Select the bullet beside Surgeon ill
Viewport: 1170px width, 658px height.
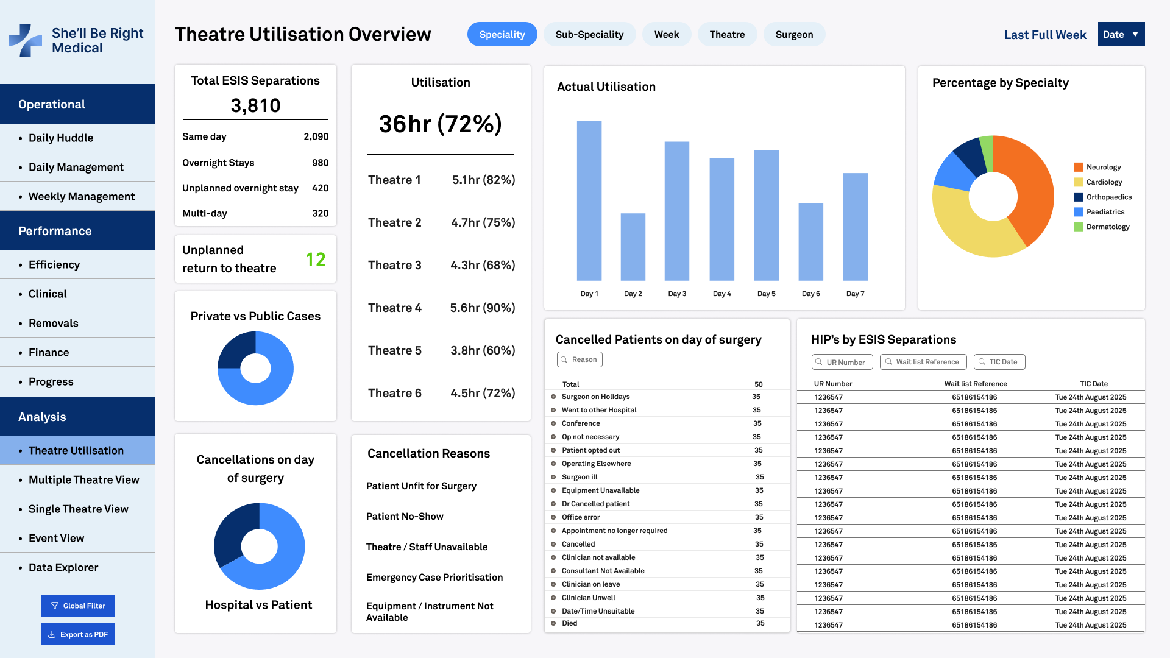point(553,477)
